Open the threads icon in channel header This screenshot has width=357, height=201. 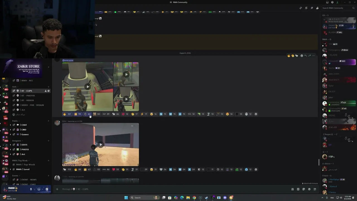tap(301, 8)
